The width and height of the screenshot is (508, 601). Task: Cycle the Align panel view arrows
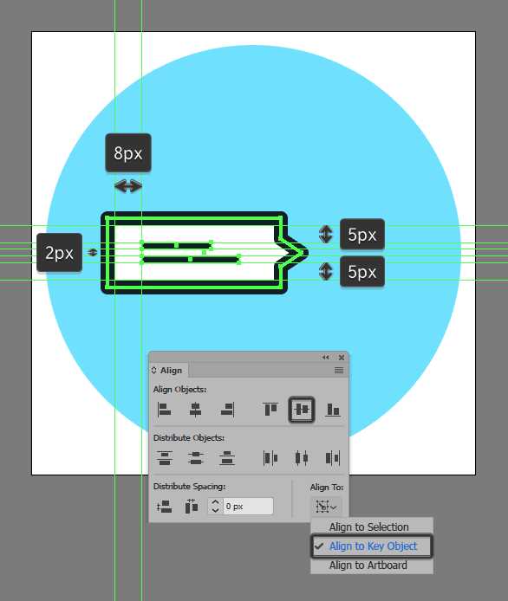tap(153, 371)
